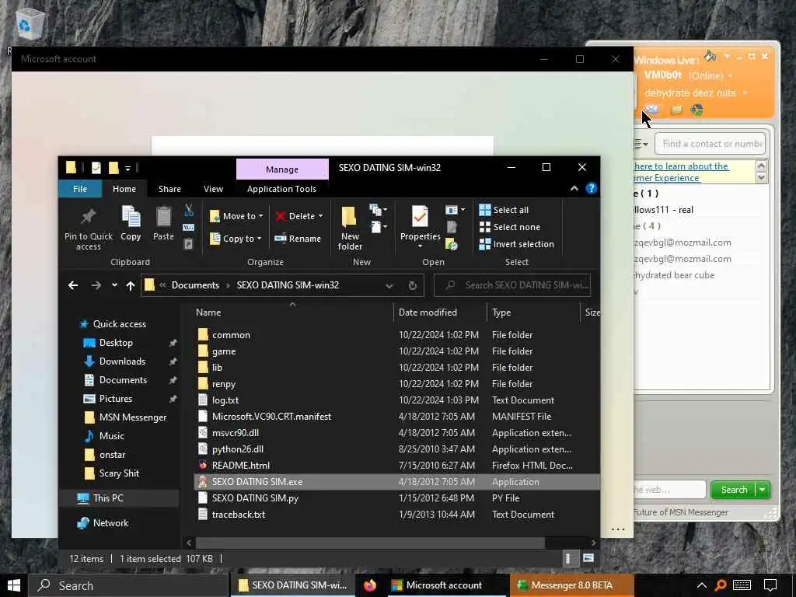Screen dimensions: 796x597
Task: Sort by the Date modified column header
Action: pyautogui.click(x=440, y=312)
